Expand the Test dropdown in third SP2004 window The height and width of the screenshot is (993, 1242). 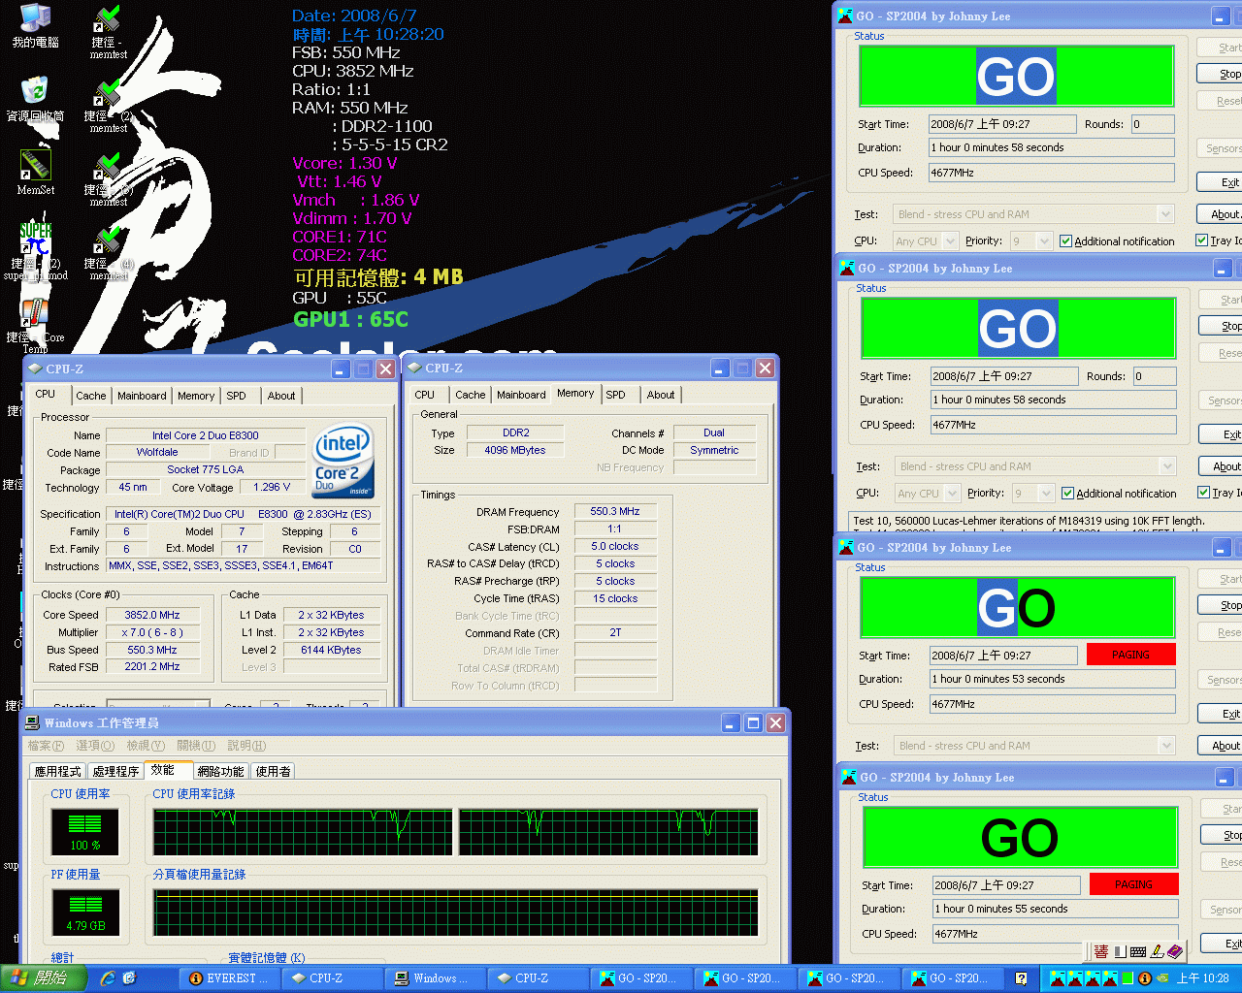[1166, 746]
